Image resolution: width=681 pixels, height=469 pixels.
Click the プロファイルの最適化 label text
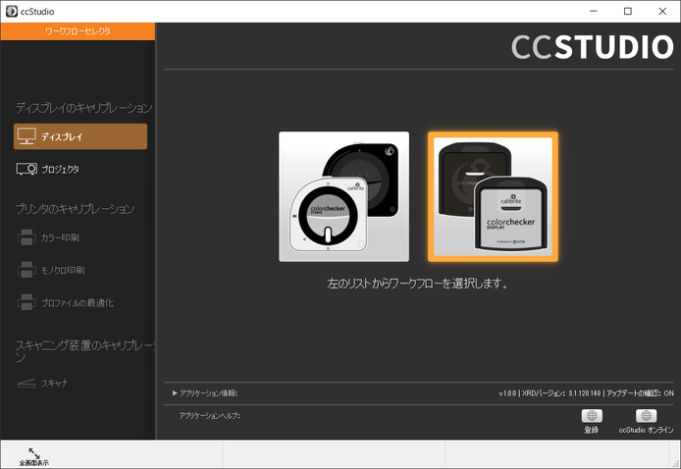tap(78, 303)
